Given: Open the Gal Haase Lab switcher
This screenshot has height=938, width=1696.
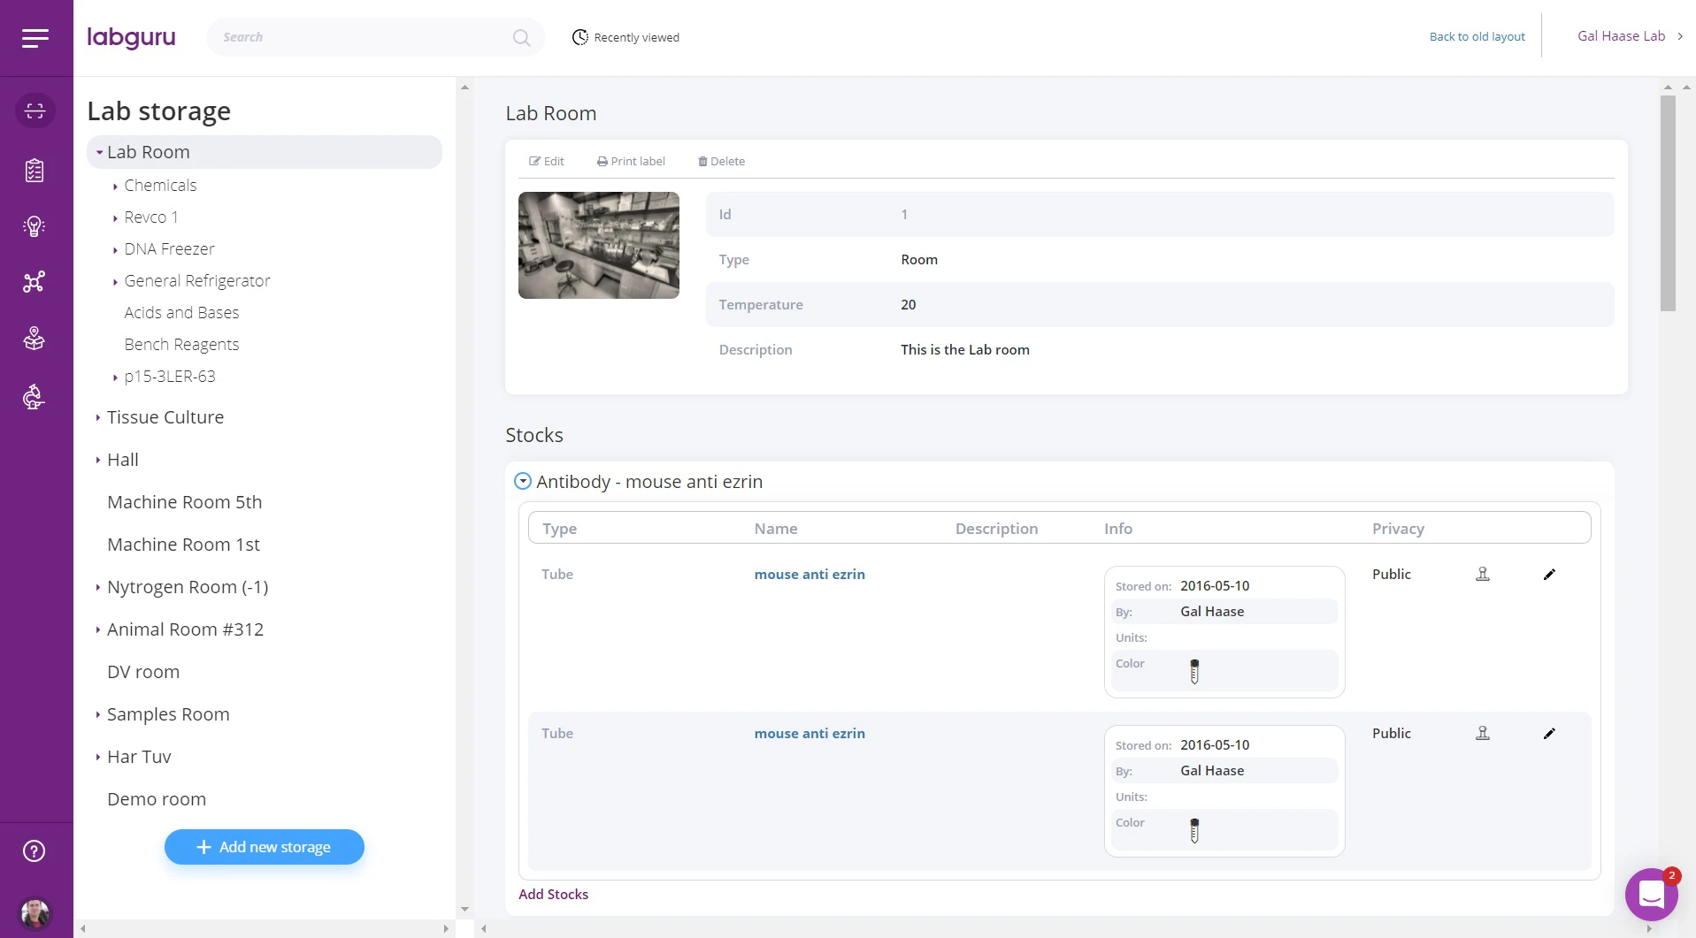Looking at the screenshot, I should (1628, 35).
